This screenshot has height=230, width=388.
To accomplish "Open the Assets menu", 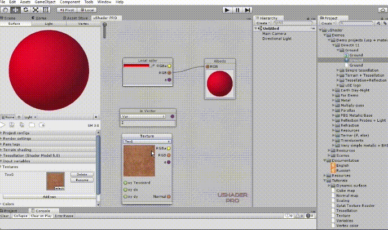I will pyautogui.click(x=25, y=2).
